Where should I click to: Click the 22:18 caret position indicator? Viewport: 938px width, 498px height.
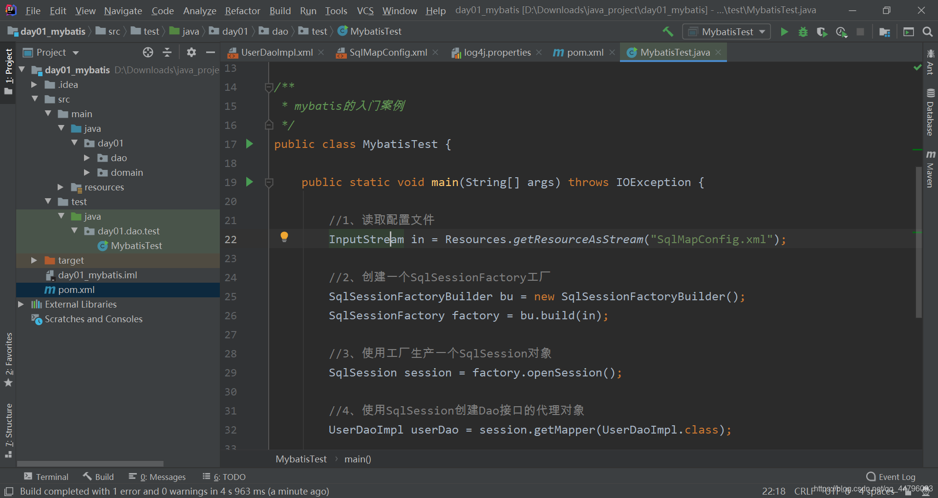774,491
